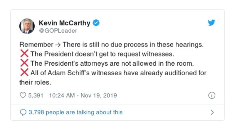
Task: Click the 5,391 likes count
Action: tap(36, 95)
